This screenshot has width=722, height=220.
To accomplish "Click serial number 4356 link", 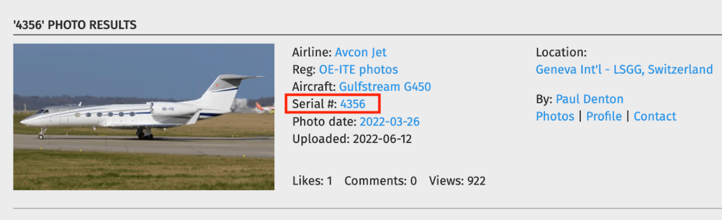I will click(x=353, y=104).
